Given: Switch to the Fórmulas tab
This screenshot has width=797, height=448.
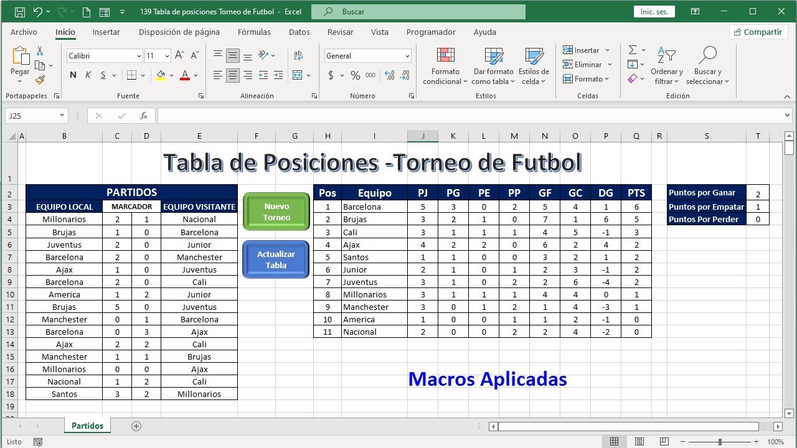Looking at the screenshot, I should [x=254, y=32].
